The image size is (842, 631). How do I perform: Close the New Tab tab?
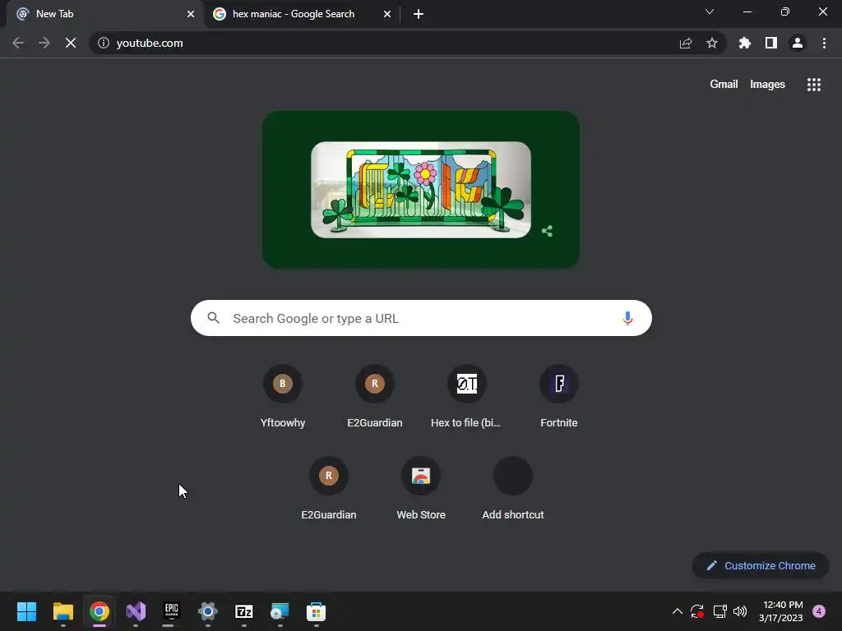point(191,14)
